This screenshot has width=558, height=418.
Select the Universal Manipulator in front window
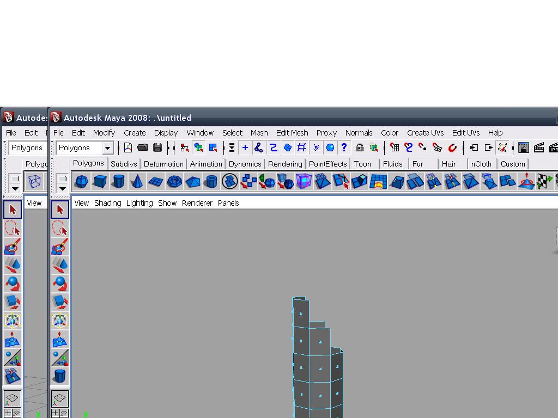pyautogui.click(x=60, y=320)
